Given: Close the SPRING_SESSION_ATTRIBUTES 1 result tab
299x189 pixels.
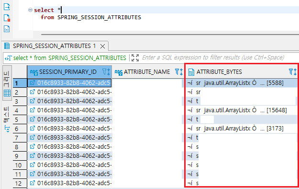Looking at the screenshot, I should coord(102,47).
